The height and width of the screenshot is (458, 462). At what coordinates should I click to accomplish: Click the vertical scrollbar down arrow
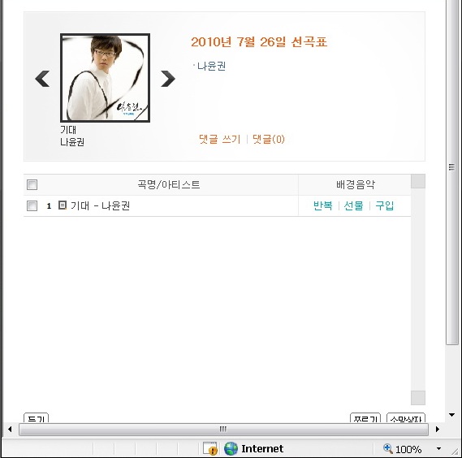(x=451, y=415)
